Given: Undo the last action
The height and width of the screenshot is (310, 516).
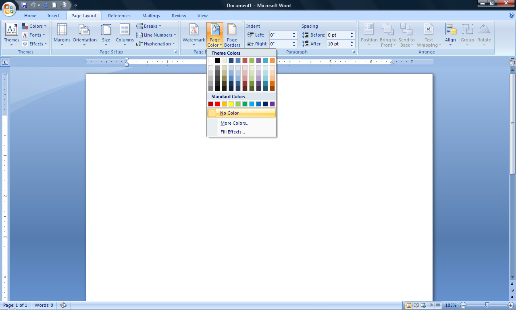Looking at the screenshot, I should tap(33, 5).
